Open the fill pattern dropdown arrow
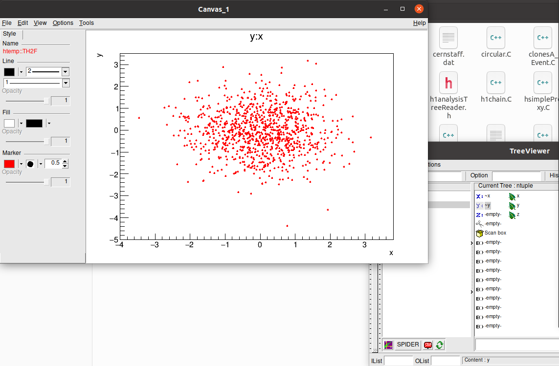Screen dimensions: 559x366 49,123
